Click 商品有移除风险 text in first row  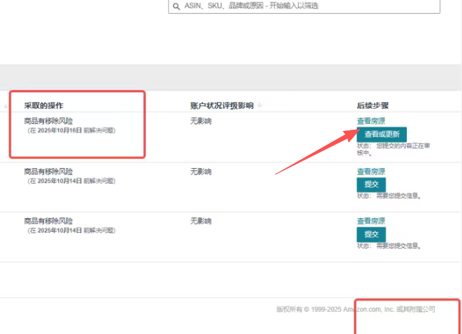[x=48, y=121]
